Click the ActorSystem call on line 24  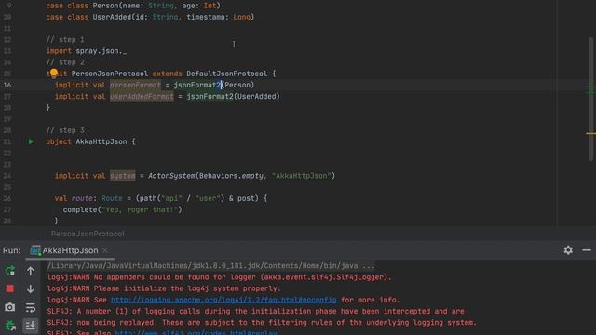[171, 176]
